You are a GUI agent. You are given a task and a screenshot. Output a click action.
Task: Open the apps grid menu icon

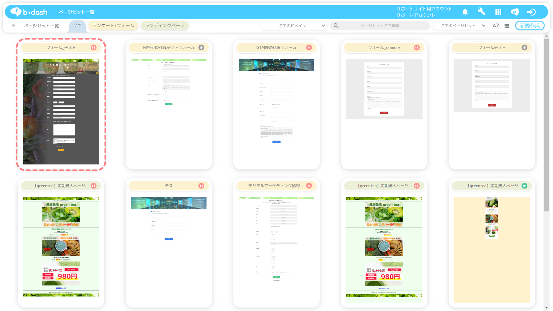point(498,12)
